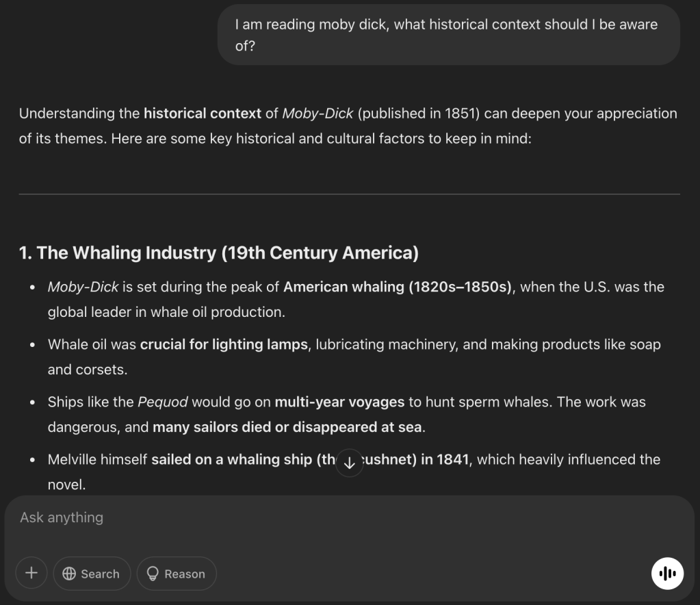Click bold 'crucial for lighting lamps' phrase
700x605 pixels.
tap(224, 344)
